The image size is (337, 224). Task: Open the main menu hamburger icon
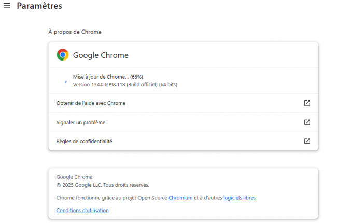click(x=7, y=6)
